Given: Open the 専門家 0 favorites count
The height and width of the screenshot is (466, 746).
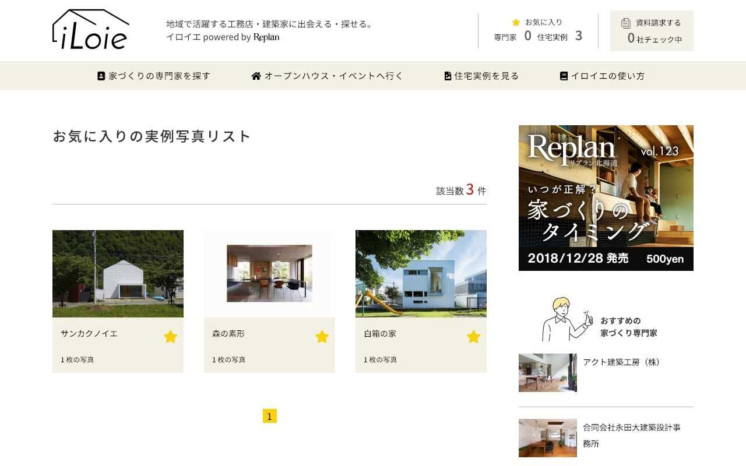Looking at the screenshot, I should pos(513,36).
